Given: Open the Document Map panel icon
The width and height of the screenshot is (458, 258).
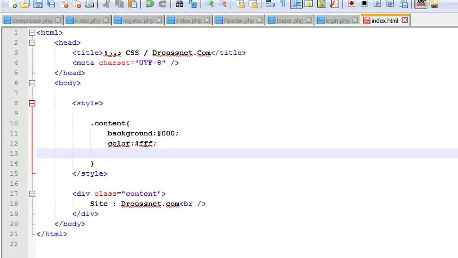Looking at the screenshot, I should 321,4.
